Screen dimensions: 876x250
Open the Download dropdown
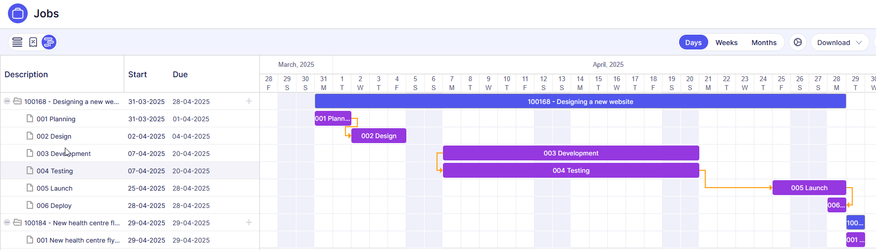click(839, 43)
